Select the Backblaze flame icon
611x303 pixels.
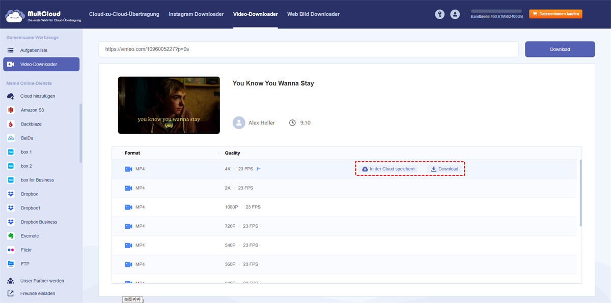[11, 124]
